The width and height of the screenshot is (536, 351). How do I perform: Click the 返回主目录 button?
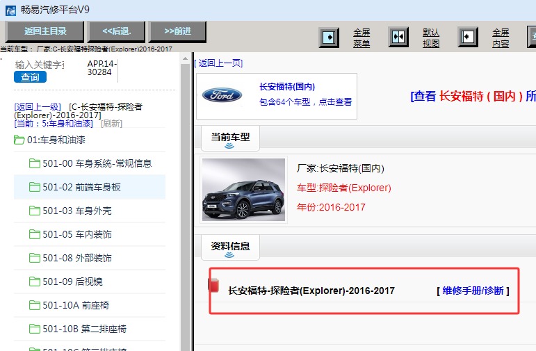coord(44,31)
